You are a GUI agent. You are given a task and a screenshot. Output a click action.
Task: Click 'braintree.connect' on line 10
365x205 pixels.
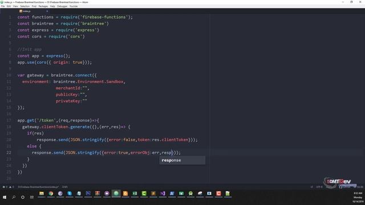tap(71, 75)
